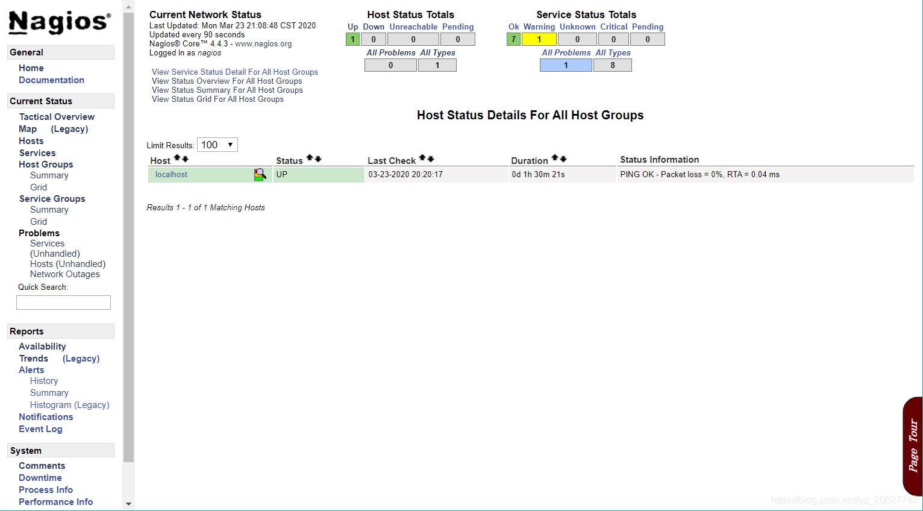Screen dimensions: 923x511
Task: View Status Grid For All Host Groups
Action: (x=217, y=99)
